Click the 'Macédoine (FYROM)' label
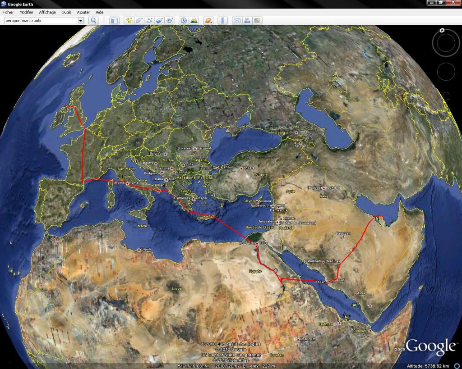462x369 pixels. [195, 178]
